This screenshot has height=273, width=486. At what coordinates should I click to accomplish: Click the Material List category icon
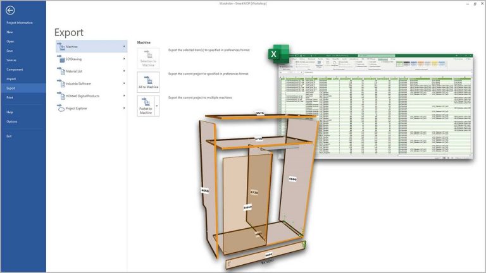[x=61, y=71]
